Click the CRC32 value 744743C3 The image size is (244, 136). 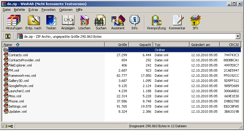(231, 55)
